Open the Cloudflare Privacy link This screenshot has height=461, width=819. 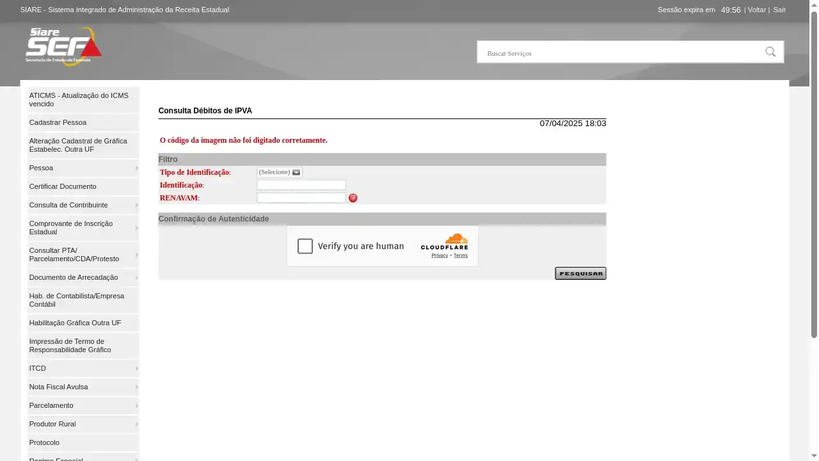click(x=440, y=255)
